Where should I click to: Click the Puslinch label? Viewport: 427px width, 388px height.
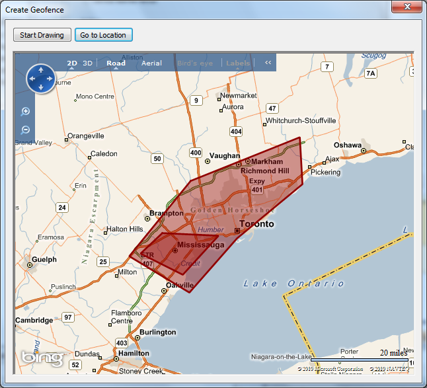(63, 287)
